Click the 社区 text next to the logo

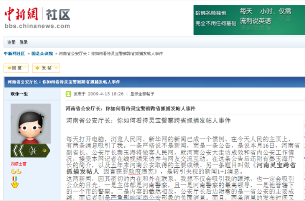(x=58, y=15)
